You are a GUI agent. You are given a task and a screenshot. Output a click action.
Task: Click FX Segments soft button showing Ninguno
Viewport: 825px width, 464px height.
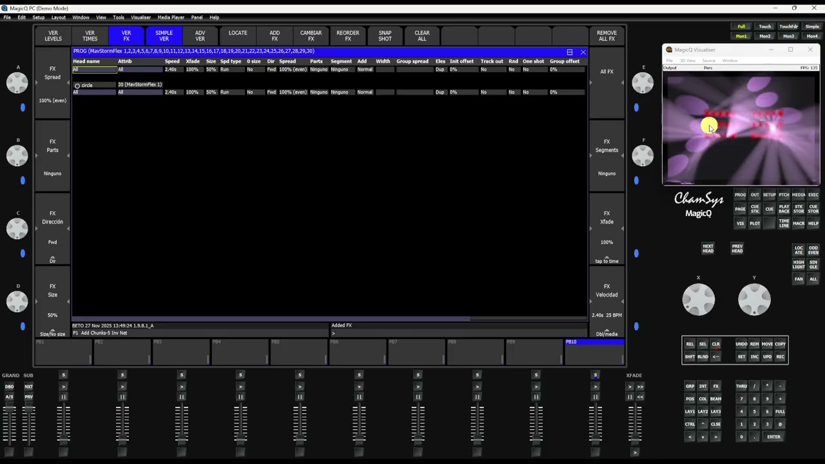tap(607, 157)
